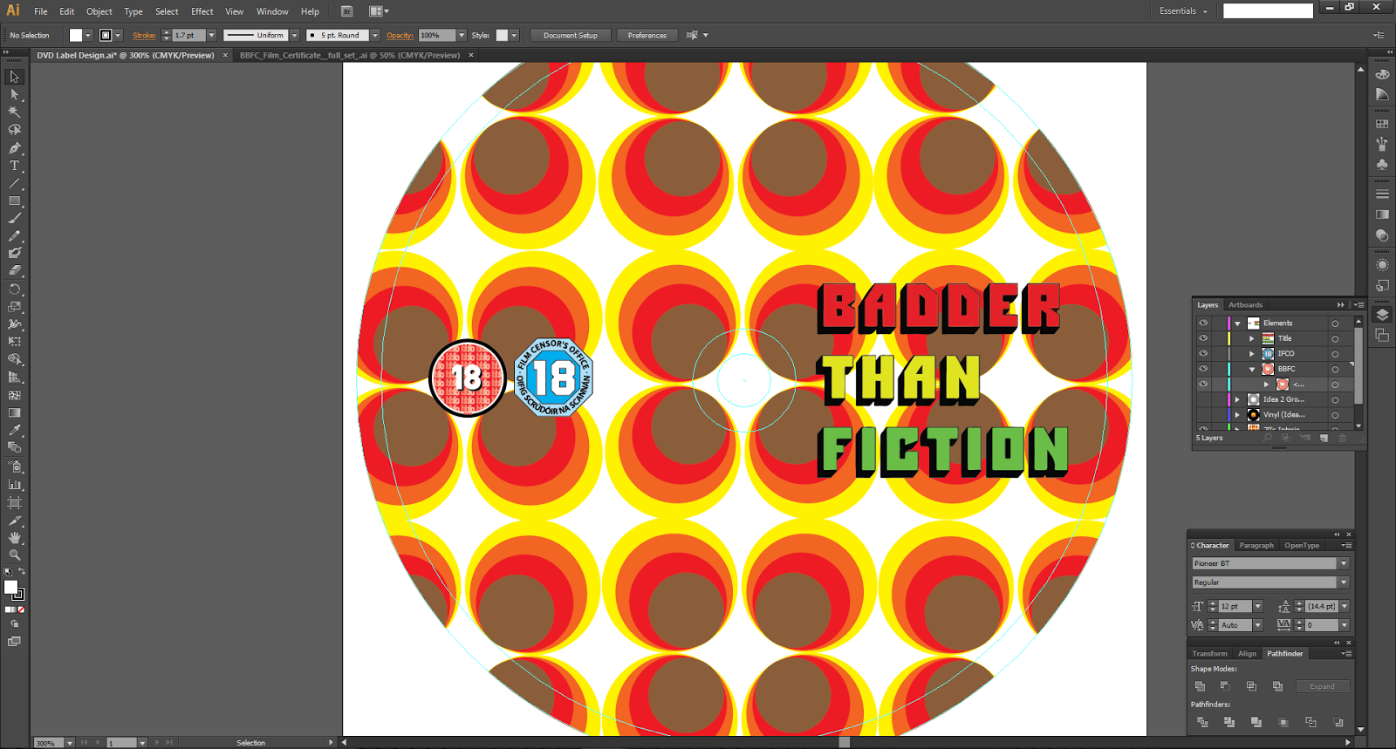The height and width of the screenshot is (749, 1396).
Task: Select the Eraser tool
Action: click(15, 271)
